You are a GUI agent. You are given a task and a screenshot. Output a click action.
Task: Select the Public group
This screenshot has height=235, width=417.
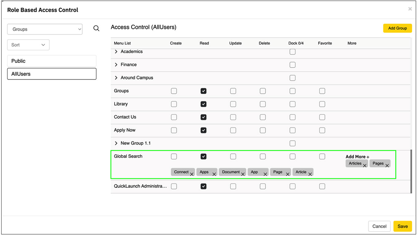(x=51, y=61)
